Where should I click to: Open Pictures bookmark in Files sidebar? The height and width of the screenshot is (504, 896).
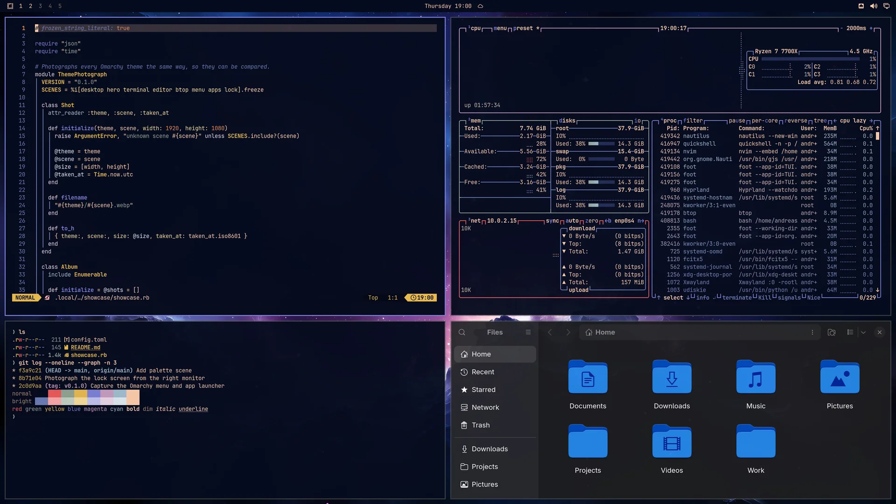click(x=495, y=484)
